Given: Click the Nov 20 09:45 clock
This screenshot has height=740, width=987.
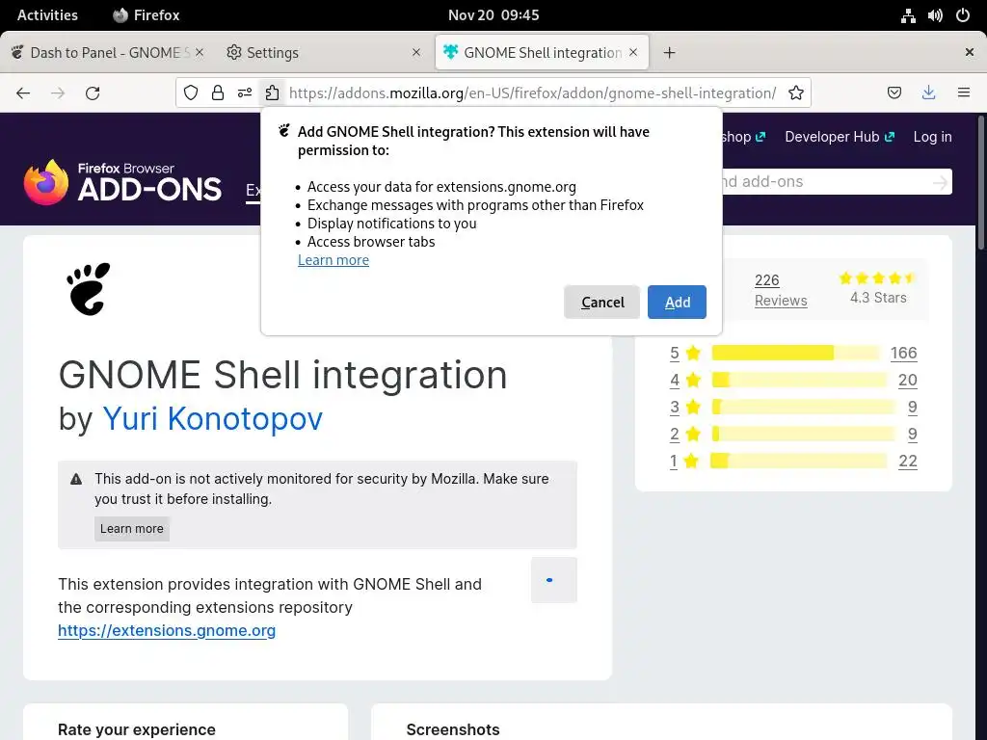Looking at the screenshot, I should click(x=493, y=15).
